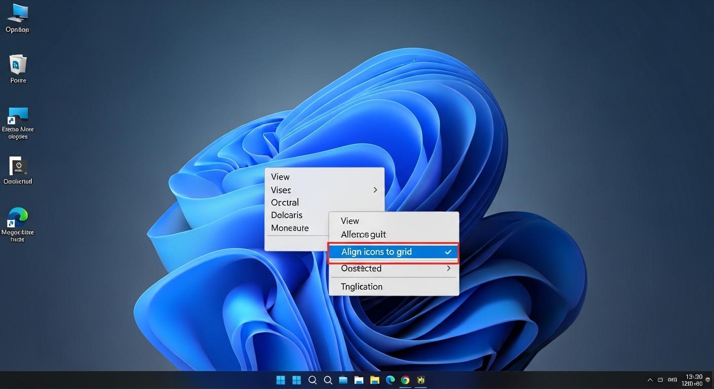This screenshot has height=389, width=714.
Task: Select 'View' in the first context menu
Action: coord(280,176)
